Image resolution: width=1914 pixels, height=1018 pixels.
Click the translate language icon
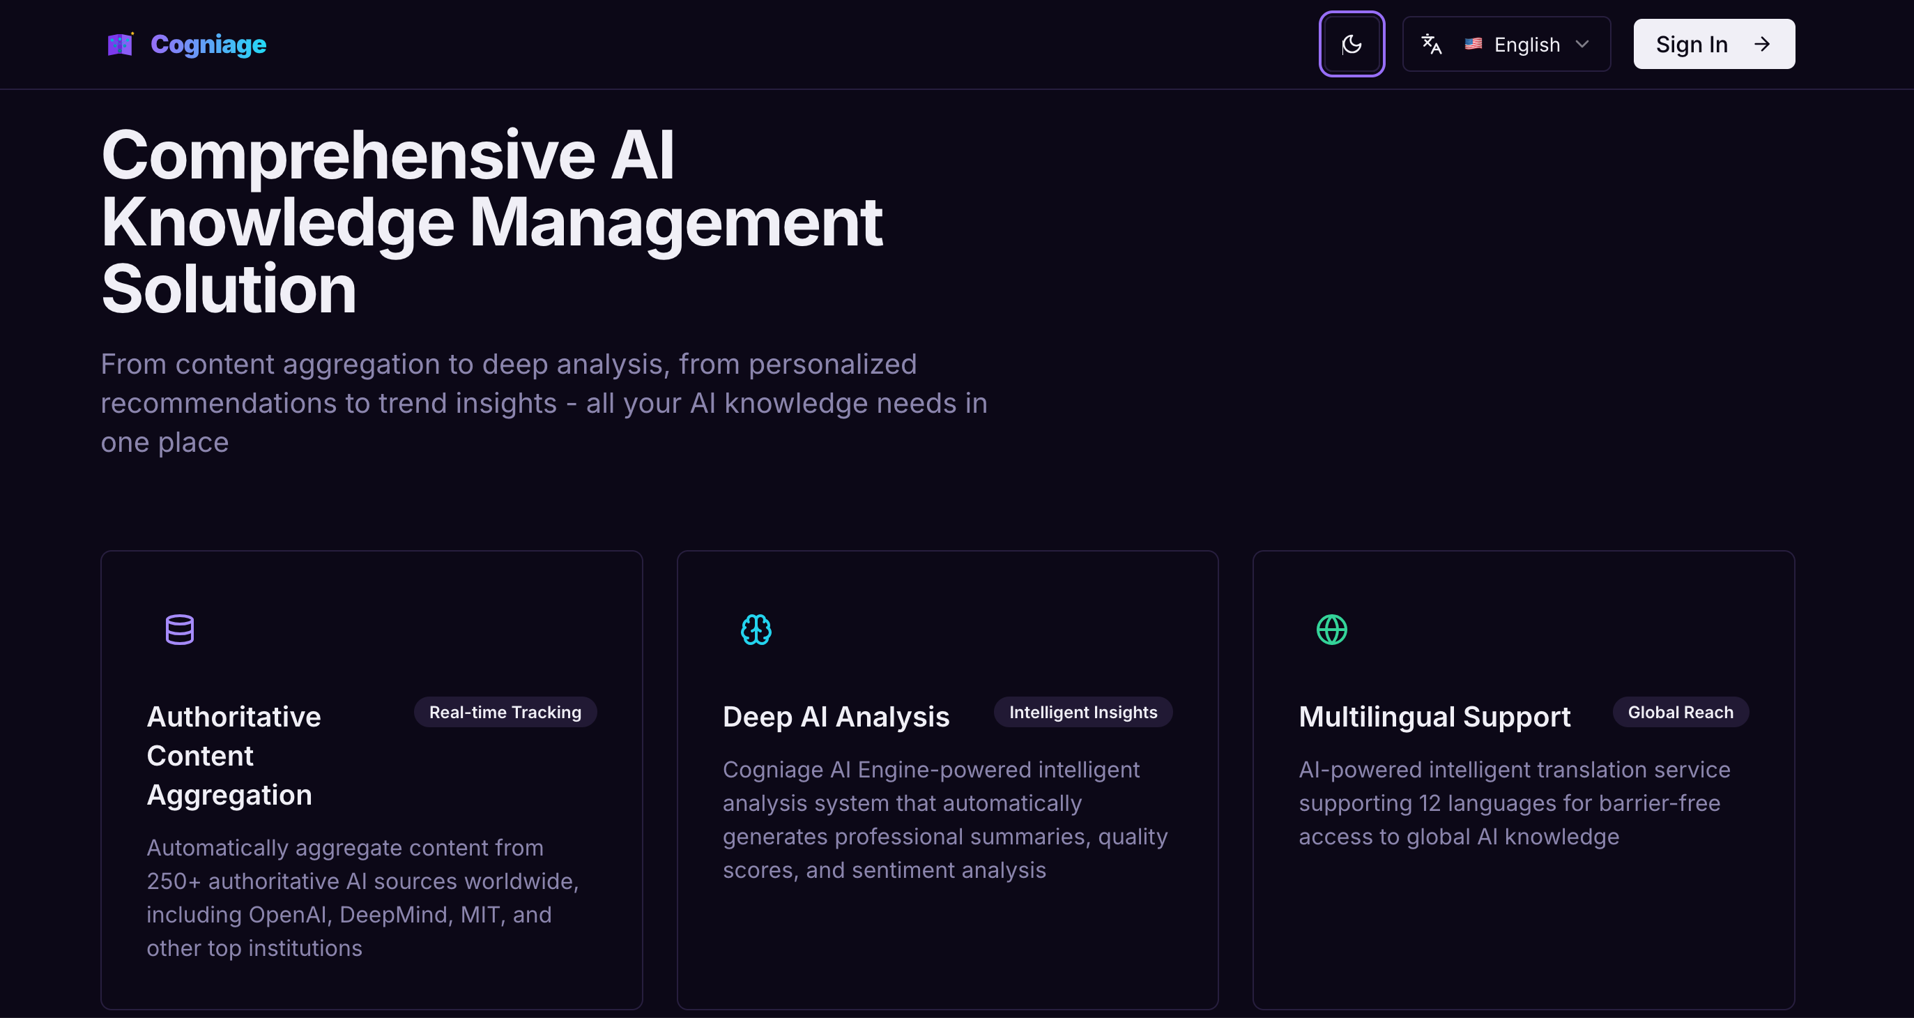coord(1431,45)
